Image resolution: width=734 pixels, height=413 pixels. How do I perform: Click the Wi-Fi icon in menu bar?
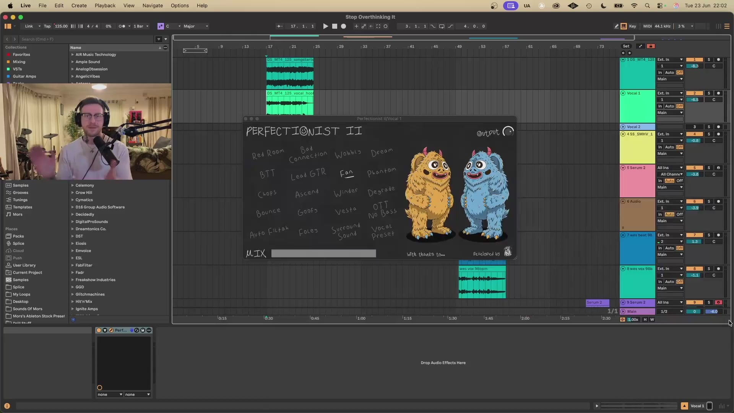point(634,6)
